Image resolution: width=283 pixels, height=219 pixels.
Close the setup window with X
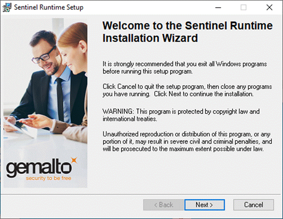(x=270, y=7)
